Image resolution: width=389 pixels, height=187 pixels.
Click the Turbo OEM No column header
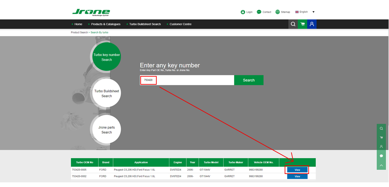tap(85, 162)
